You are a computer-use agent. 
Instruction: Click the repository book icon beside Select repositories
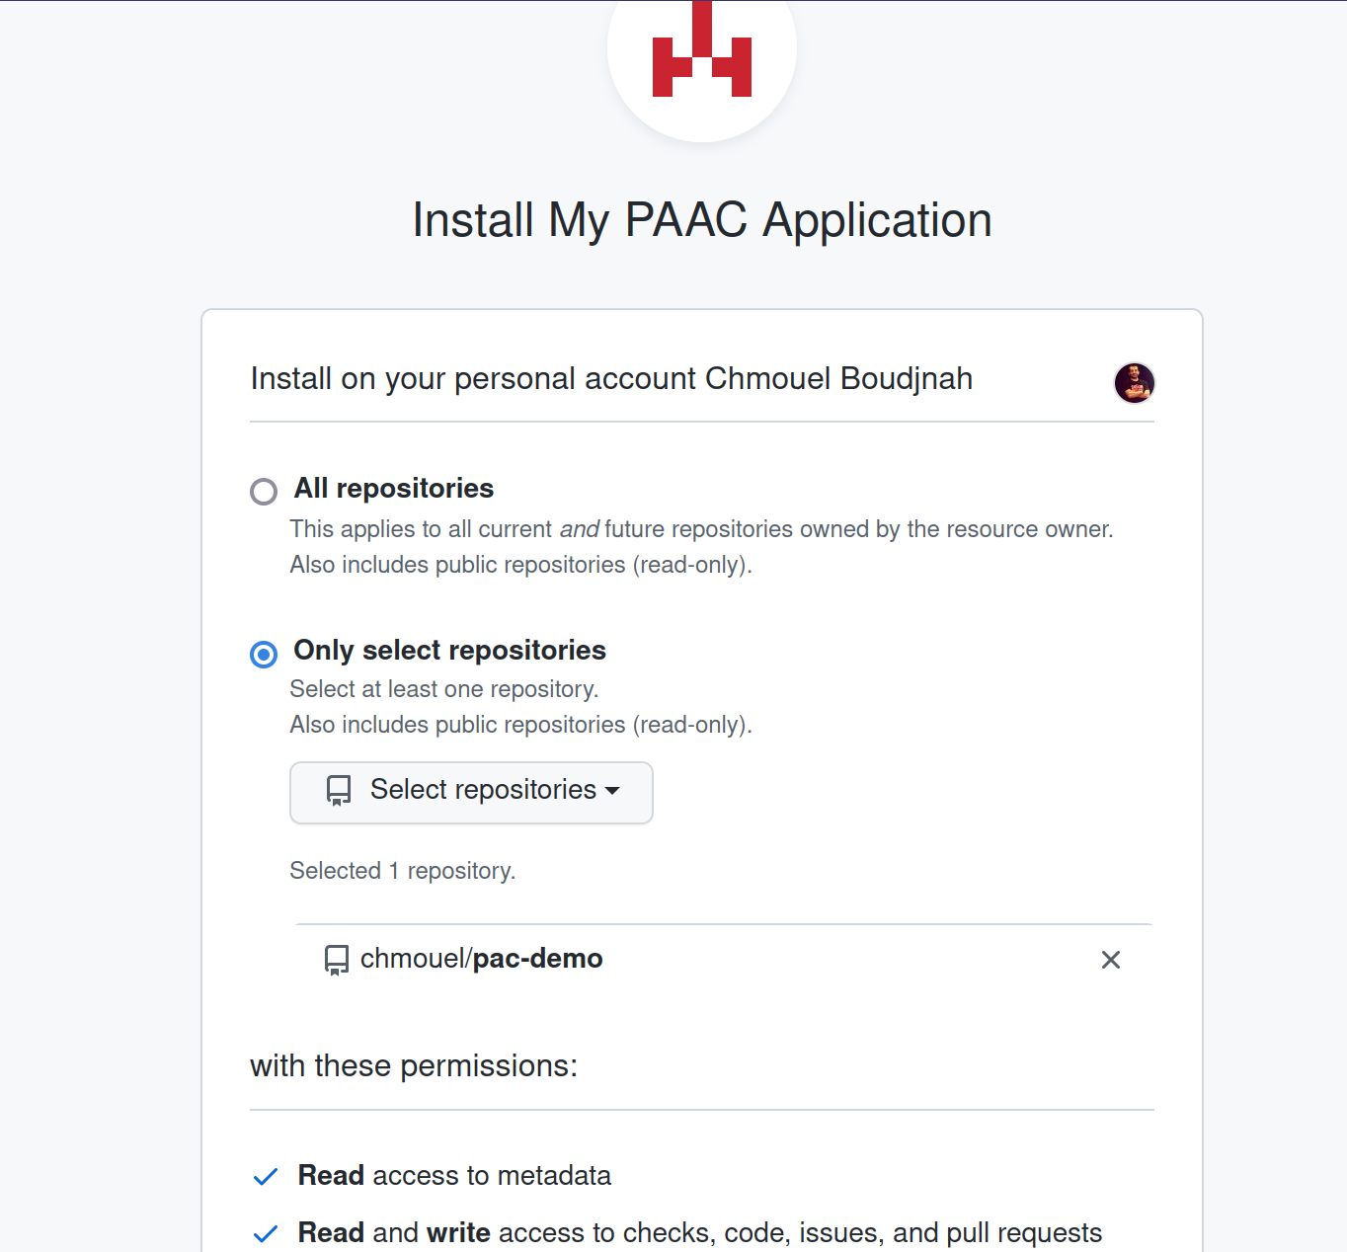[339, 791]
